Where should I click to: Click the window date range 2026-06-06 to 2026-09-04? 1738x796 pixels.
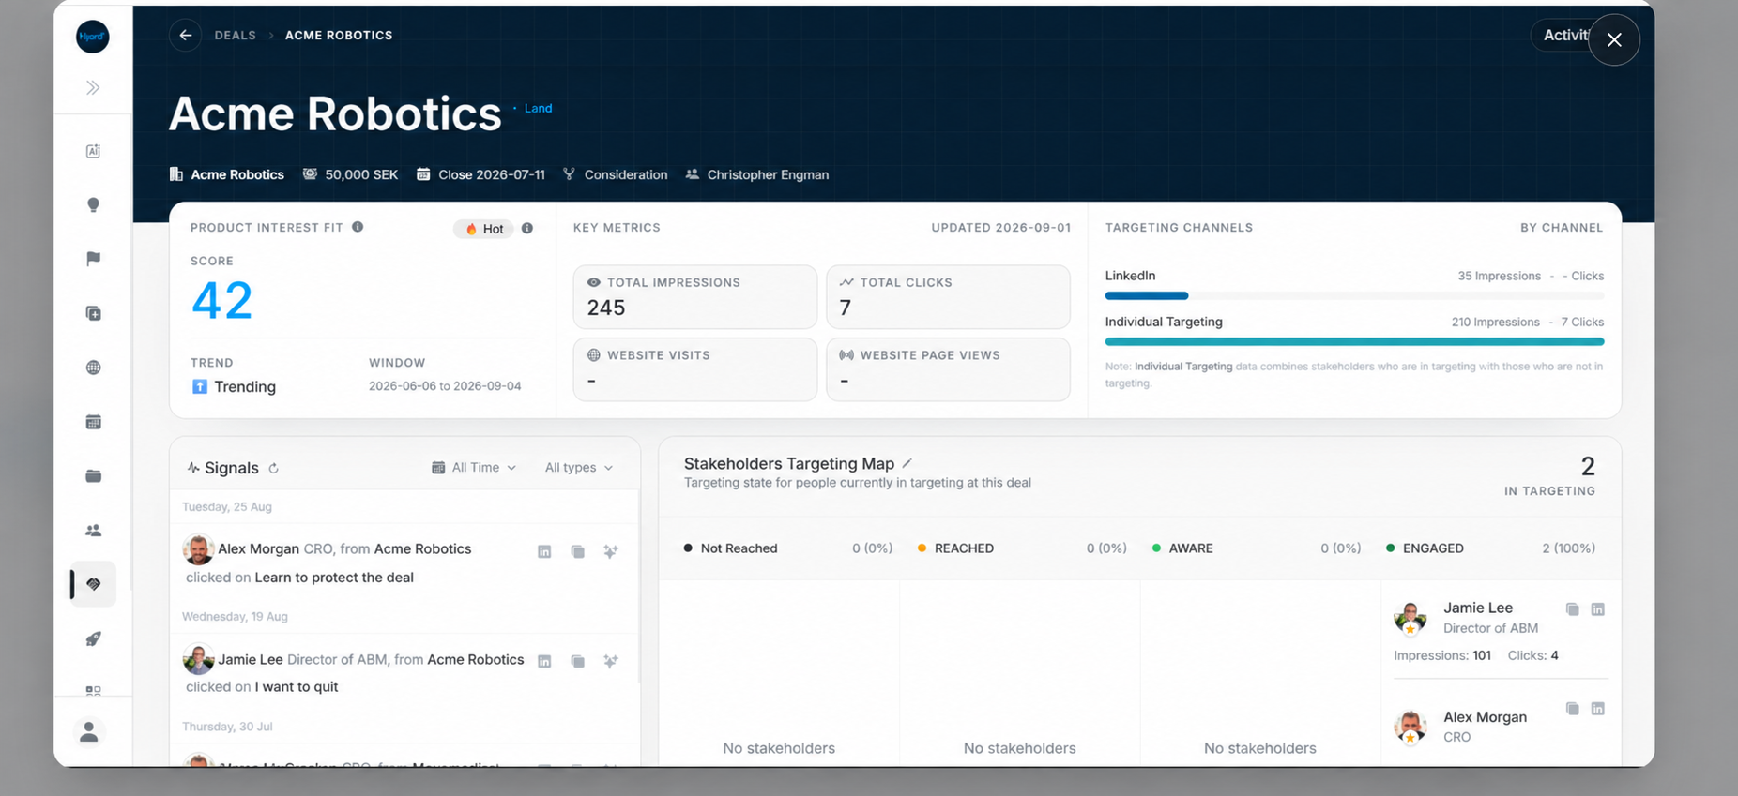(x=445, y=386)
